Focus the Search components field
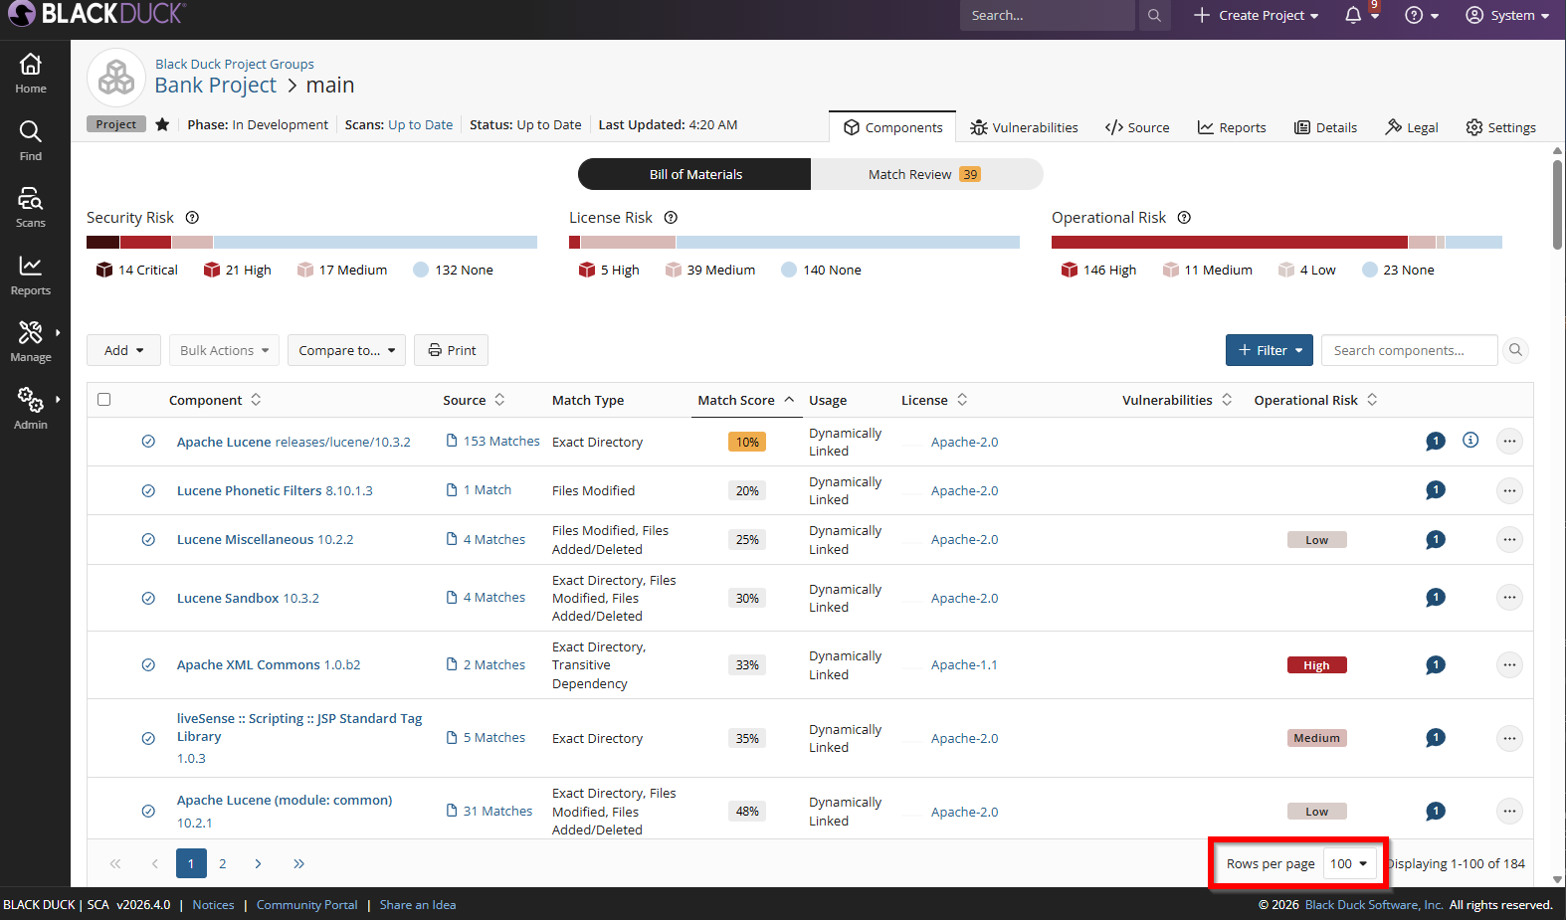 tap(1409, 350)
